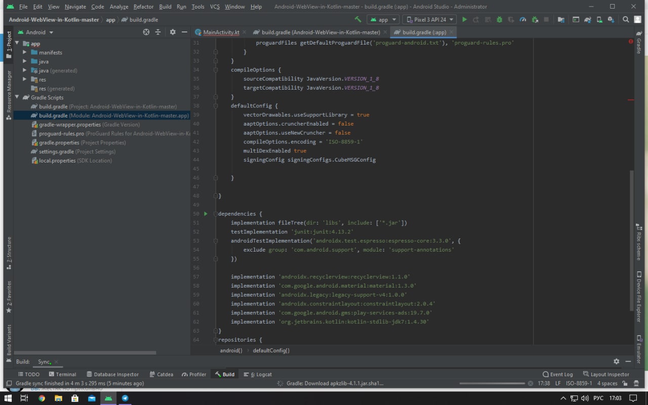Open the Profile app gauge icon

point(522,20)
